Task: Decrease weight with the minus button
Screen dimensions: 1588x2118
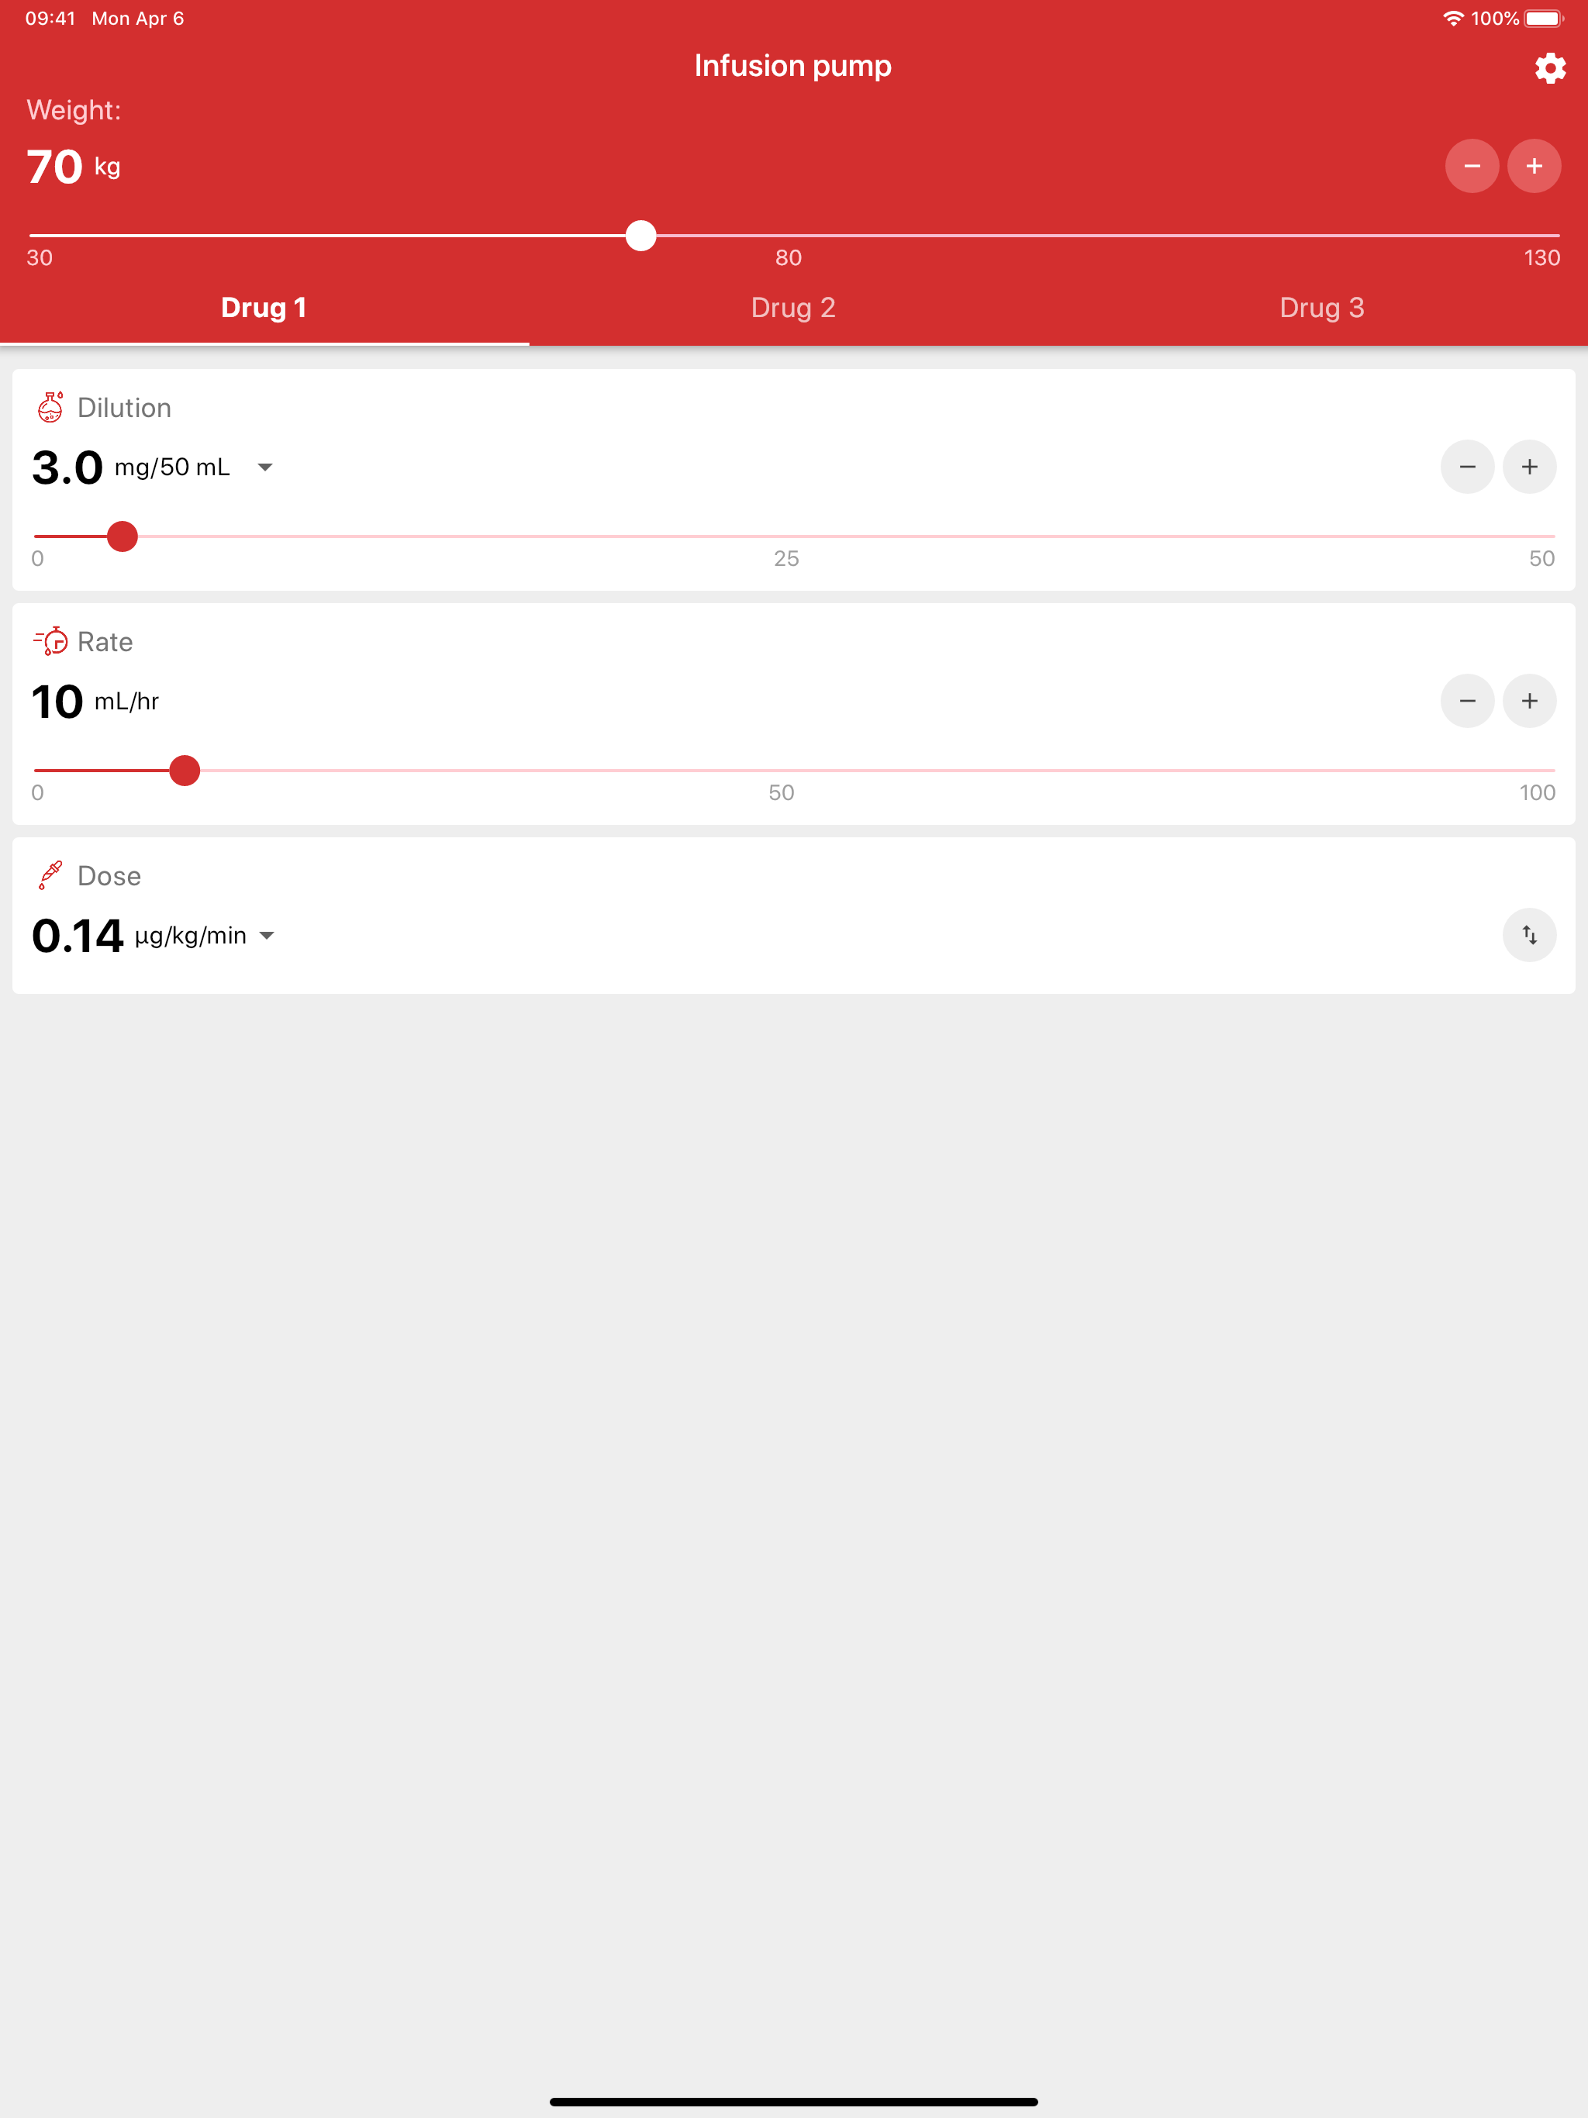Action: (x=1472, y=166)
